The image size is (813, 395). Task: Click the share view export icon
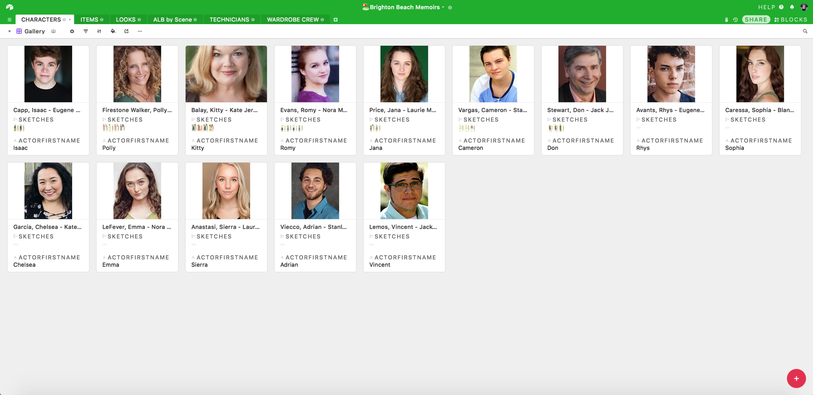(x=127, y=31)
